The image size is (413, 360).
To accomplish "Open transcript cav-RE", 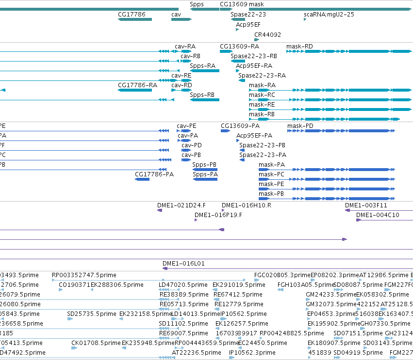I will pos(181,76).
